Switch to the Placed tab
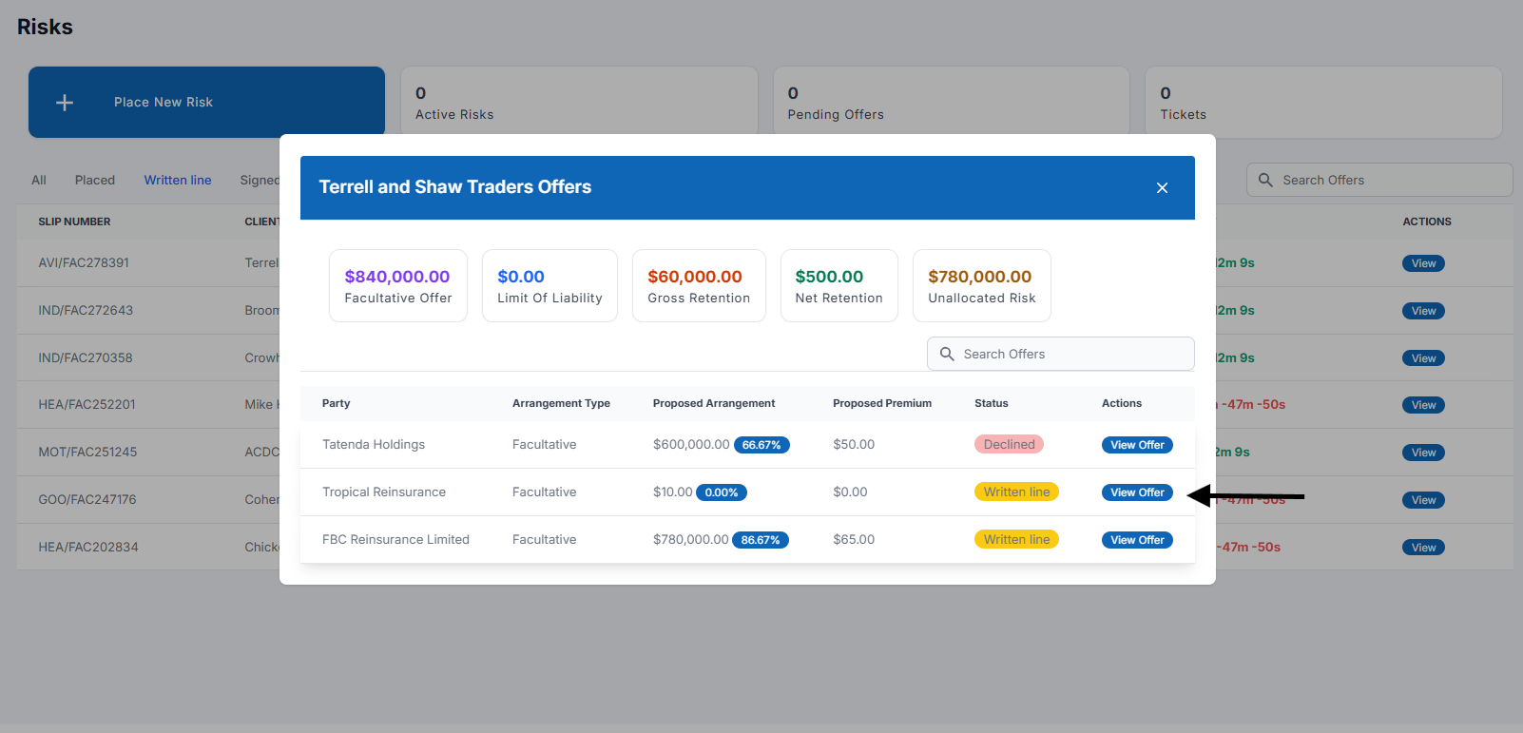The width and height of the screenshot is (1523, 733). [x=95, y=180]
